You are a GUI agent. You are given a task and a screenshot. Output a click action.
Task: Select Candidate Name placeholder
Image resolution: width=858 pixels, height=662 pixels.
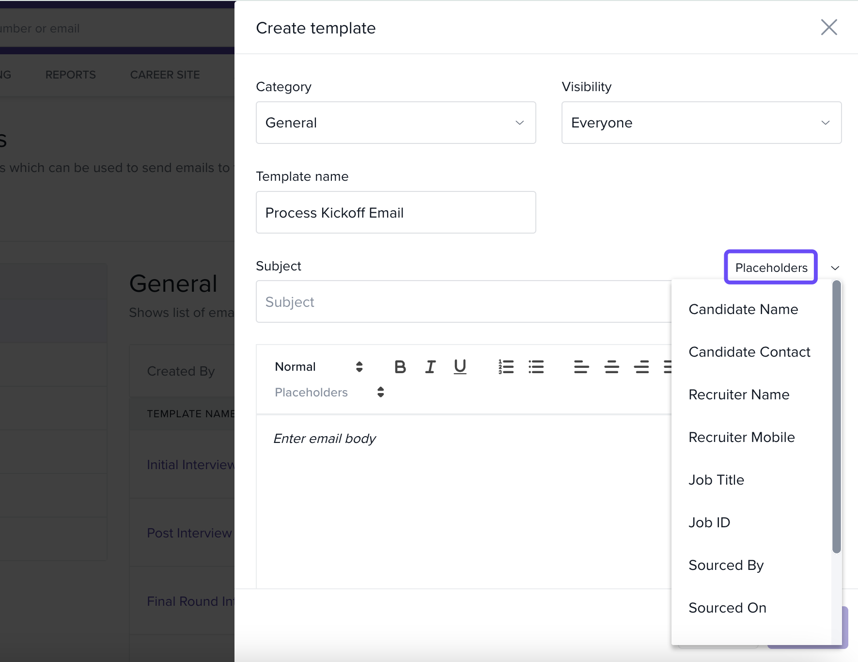point(743,309)
